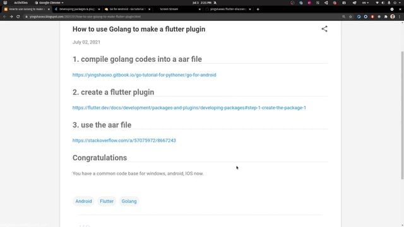Open the Chrome profile avatar

pos(393,16)
